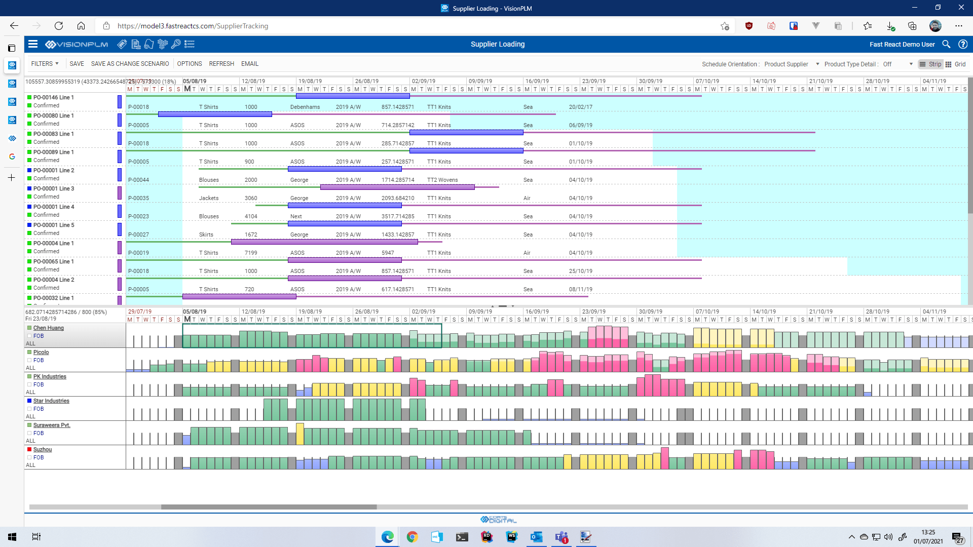Open the Schedule Orientation Product Supplier dropdown

(x=791, y=64)
